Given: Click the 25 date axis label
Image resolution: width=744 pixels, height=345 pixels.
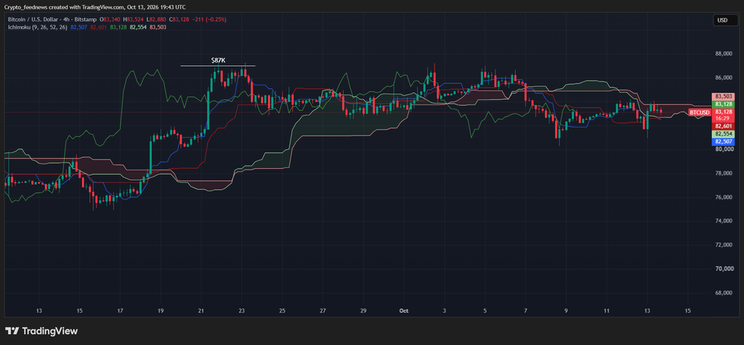Looking at the screenshot, I should tap(283, 311).
